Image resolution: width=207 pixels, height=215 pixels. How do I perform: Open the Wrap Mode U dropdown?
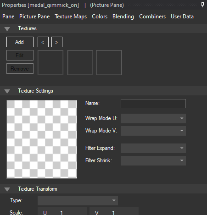point(153,118)
